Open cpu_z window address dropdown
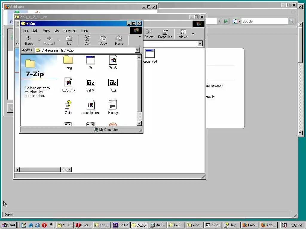This screenshot has height=229, width=306. tap(200, 44)
